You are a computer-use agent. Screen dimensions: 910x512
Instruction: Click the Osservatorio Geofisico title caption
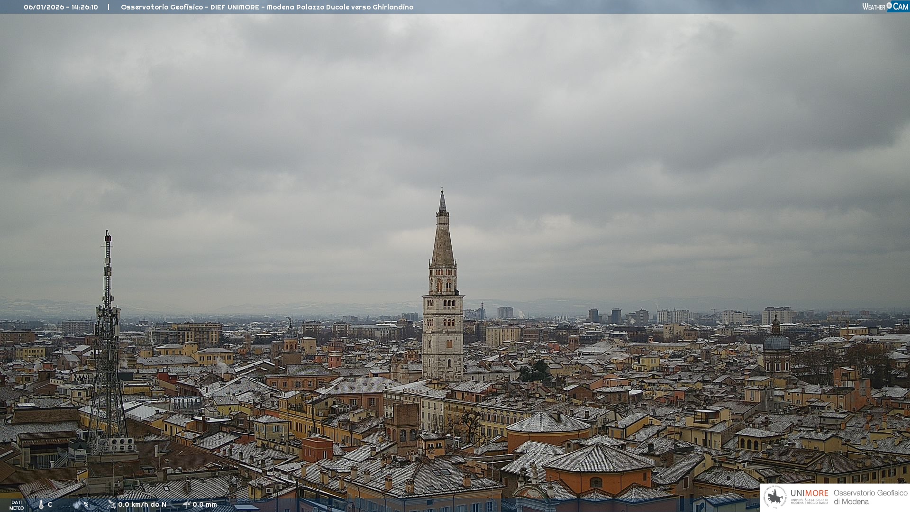267,7
